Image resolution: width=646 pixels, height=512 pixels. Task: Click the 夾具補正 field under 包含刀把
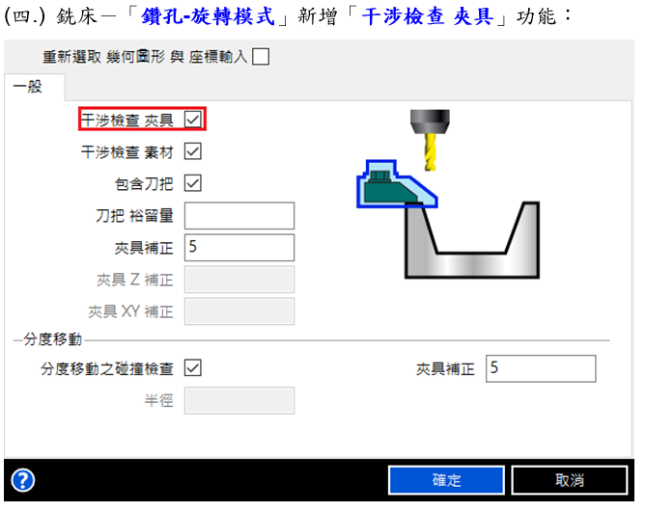point(239,247)
